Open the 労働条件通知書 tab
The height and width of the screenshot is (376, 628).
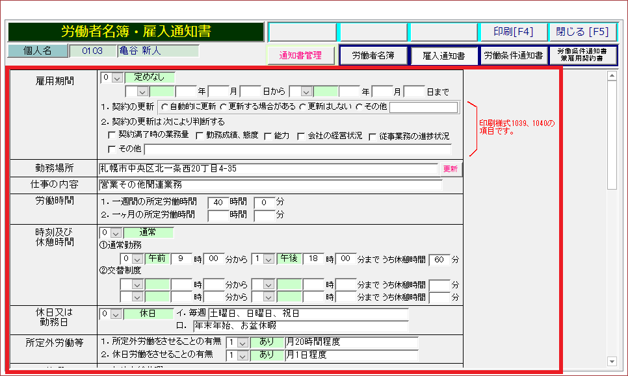[x=514, y=56]
